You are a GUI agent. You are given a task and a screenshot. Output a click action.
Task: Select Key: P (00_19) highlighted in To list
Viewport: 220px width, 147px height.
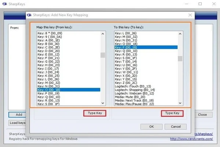point(146,47)
